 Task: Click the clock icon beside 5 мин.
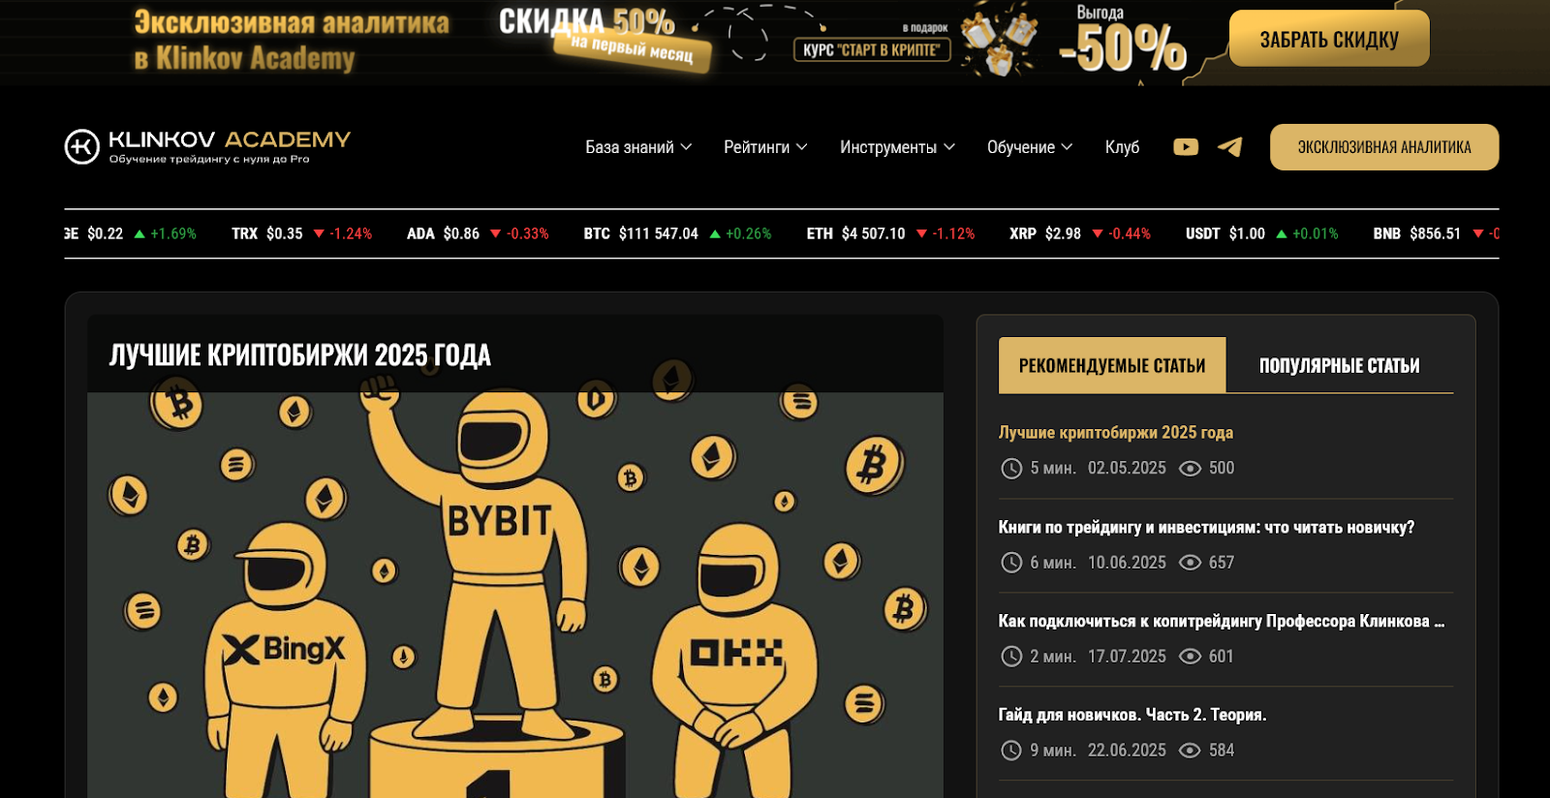tap(1011, 469)
